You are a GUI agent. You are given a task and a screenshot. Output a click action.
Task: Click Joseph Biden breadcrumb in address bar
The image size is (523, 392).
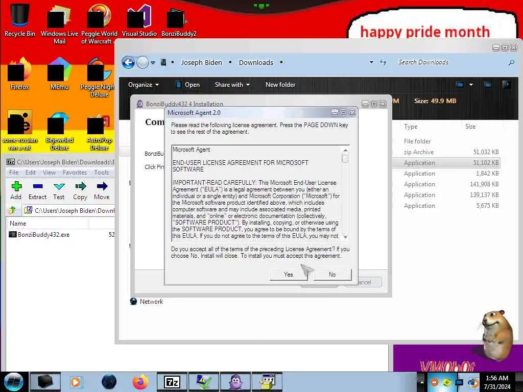tap(201, 62)
